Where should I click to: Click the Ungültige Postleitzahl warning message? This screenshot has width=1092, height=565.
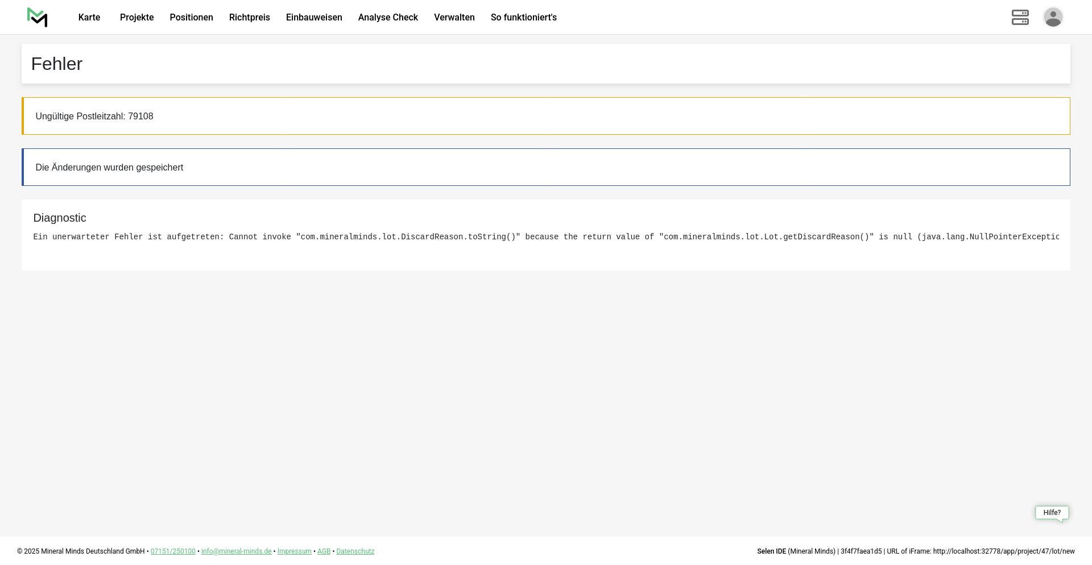(x=94, y=117)
